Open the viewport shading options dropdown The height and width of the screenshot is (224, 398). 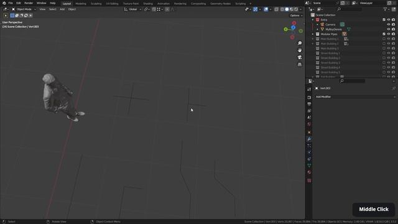pos(301,9)
